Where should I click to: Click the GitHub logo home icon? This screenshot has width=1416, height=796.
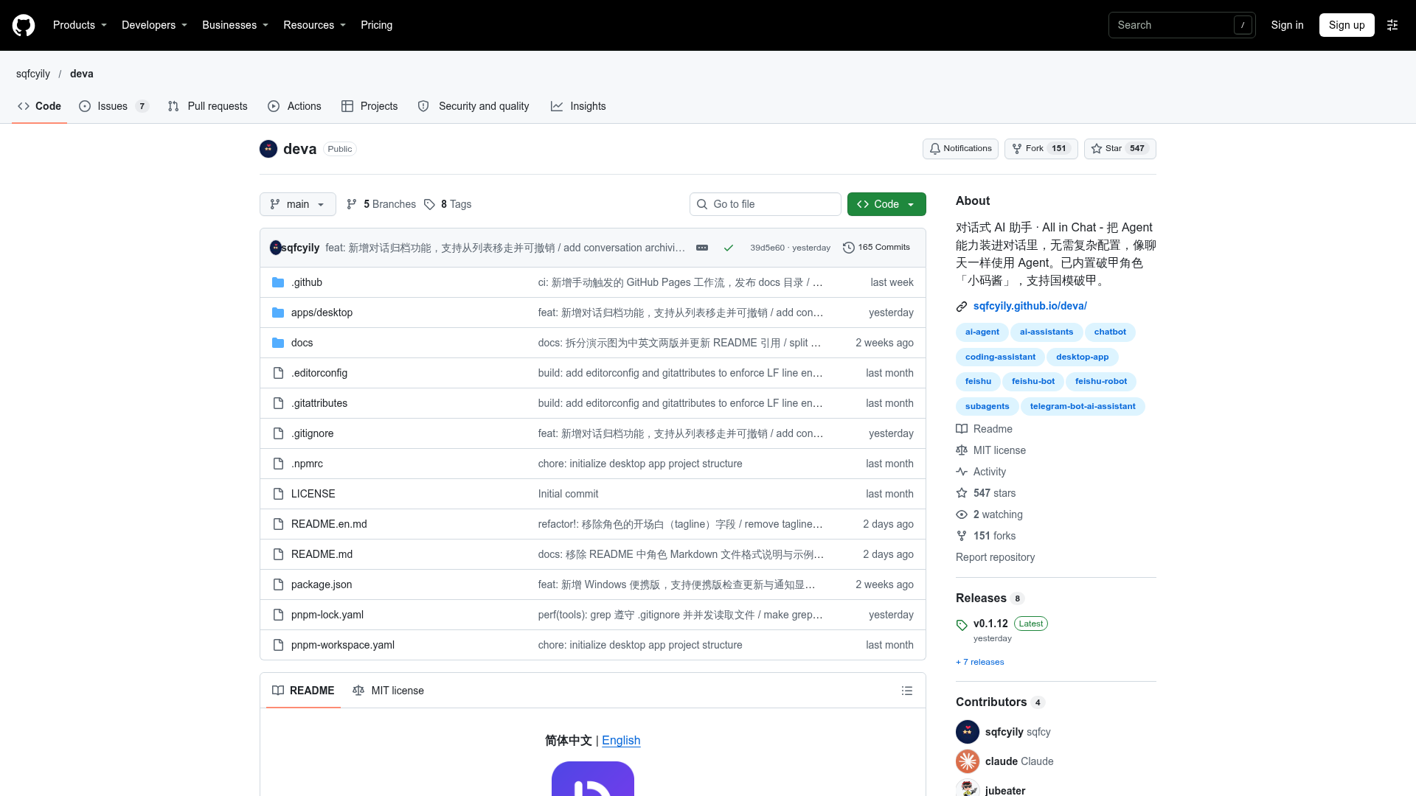coord(24,25)
